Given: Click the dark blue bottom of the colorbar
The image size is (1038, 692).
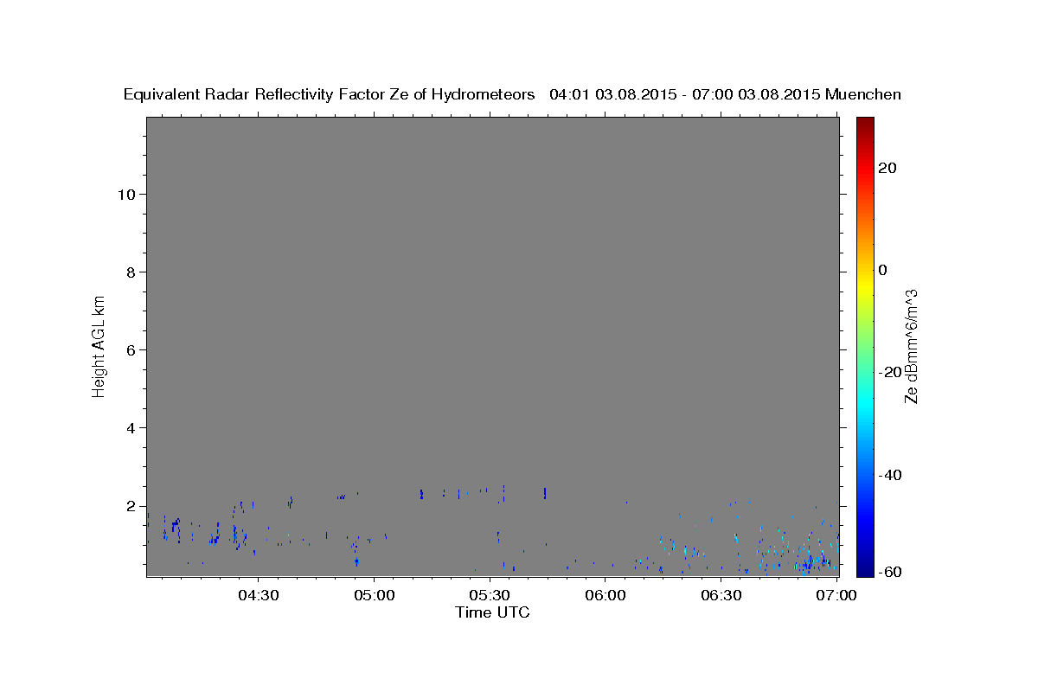Looking at the screenshot, I should [x=865, y=567].
